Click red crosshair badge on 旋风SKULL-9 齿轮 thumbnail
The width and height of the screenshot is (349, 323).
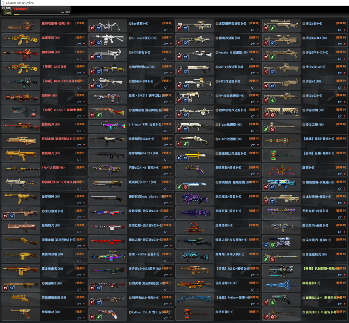[266, 317]
